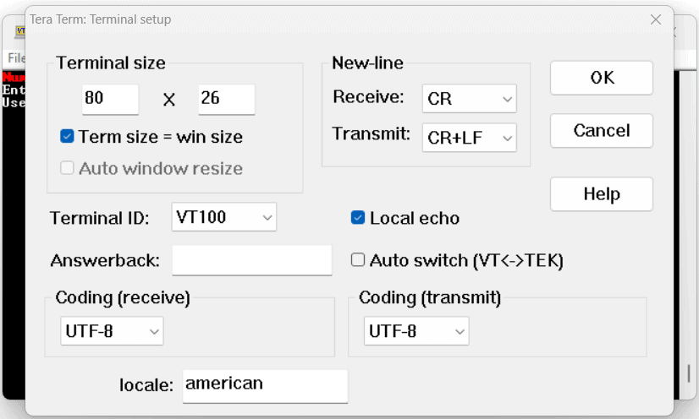Select the terminal height field showing 26
Image resolution: width=699 pixels, height=419 pixels.
pos(226,99)
